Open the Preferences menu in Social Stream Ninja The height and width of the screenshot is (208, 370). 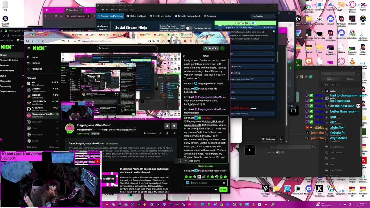pyautogui.click(x=123, y=10)
